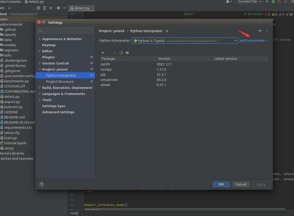
Task: Expand the Tools settings section
Action: coord(40,100)
